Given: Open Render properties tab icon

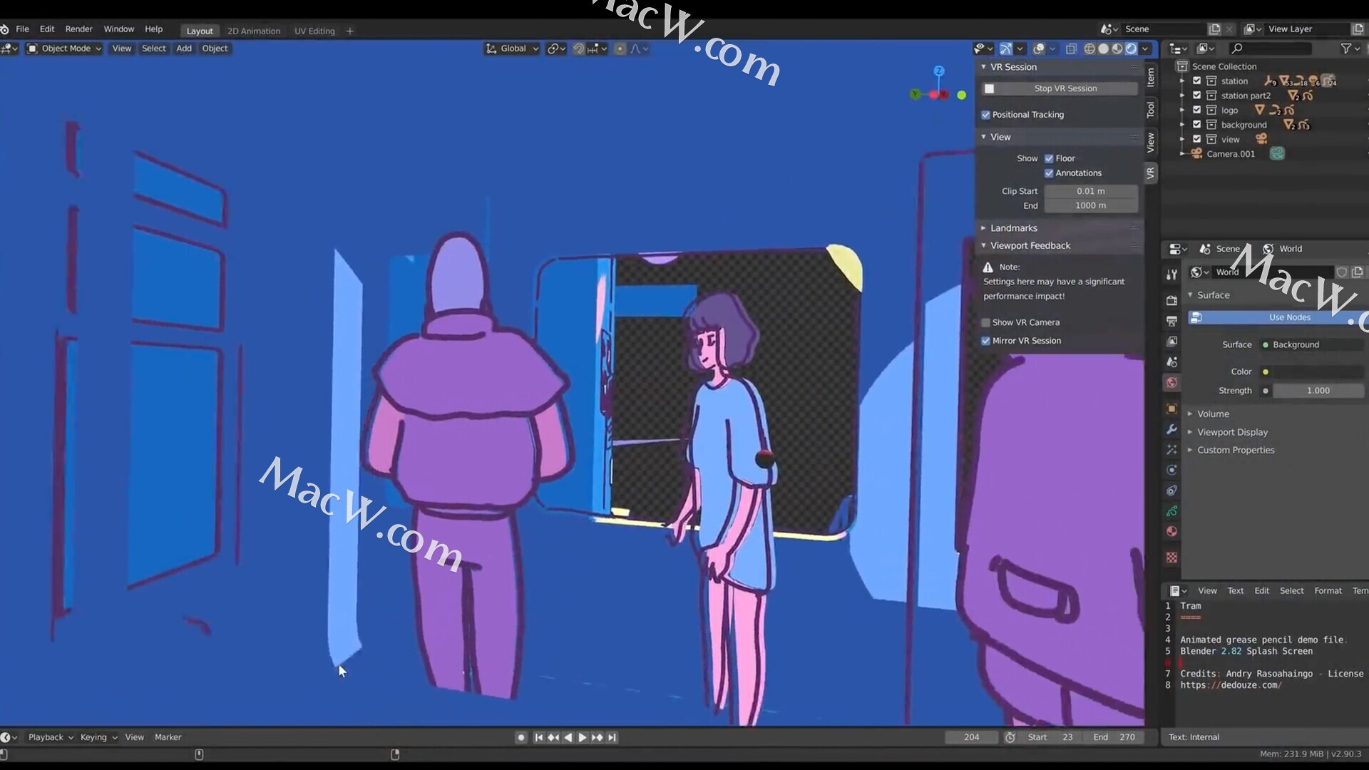Looking at the screenshot, I should [1171, 301].
